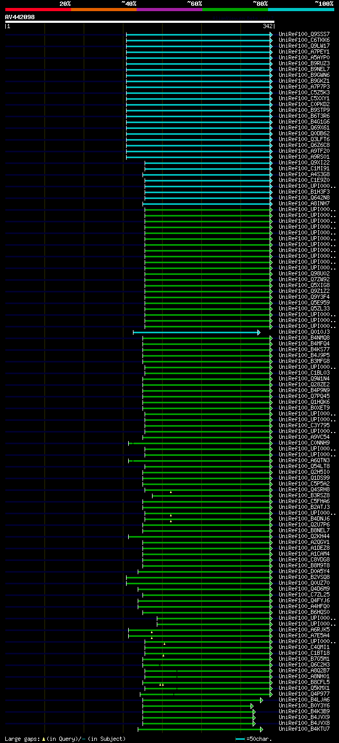The image size is (339, 743).
Task: Select hit label UniRef100_Q5XIG8
Action: pyautogui.click(x=304, y=285)
